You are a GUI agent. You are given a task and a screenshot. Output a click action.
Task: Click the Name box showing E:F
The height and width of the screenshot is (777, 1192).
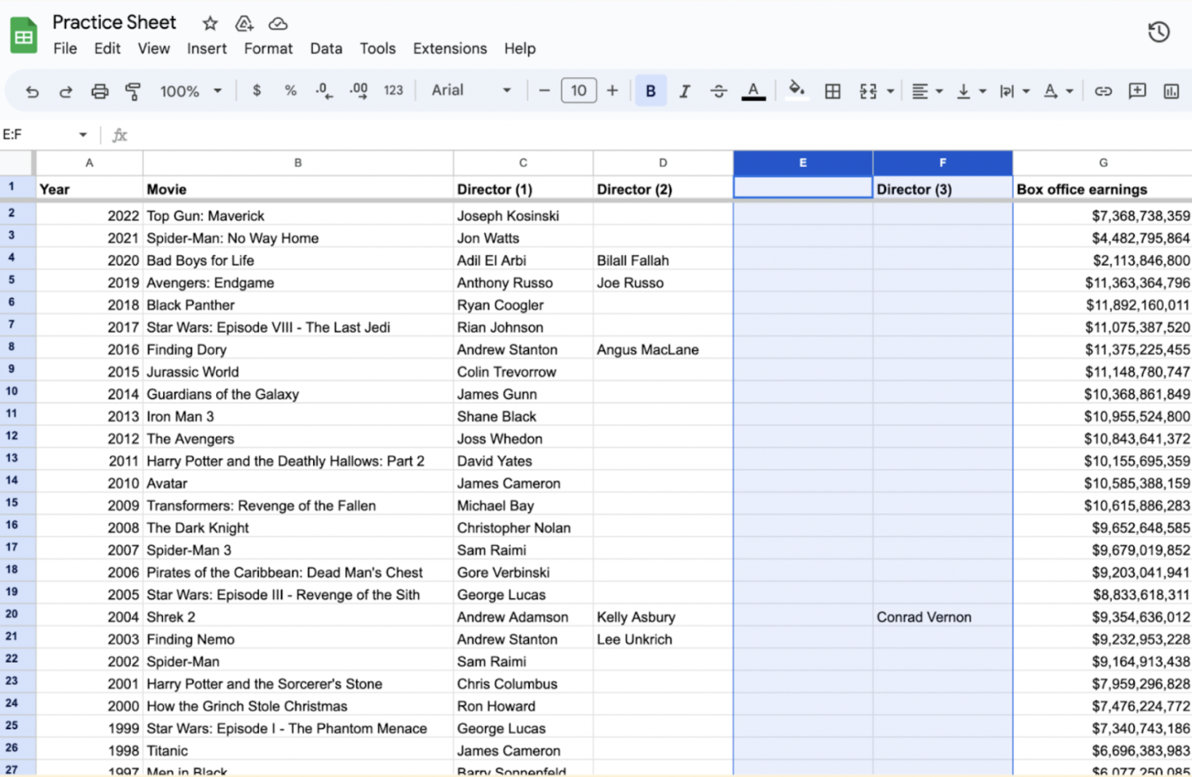(x=37, y=135)
